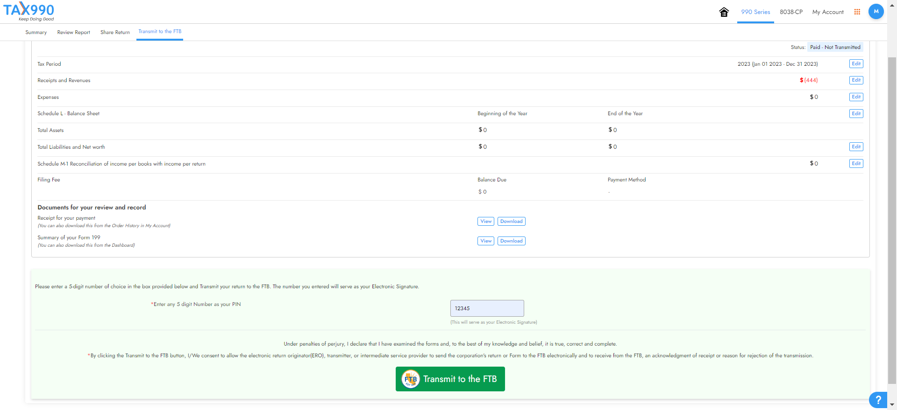
Task: Open the 990 Series menu
Action: 755,12
